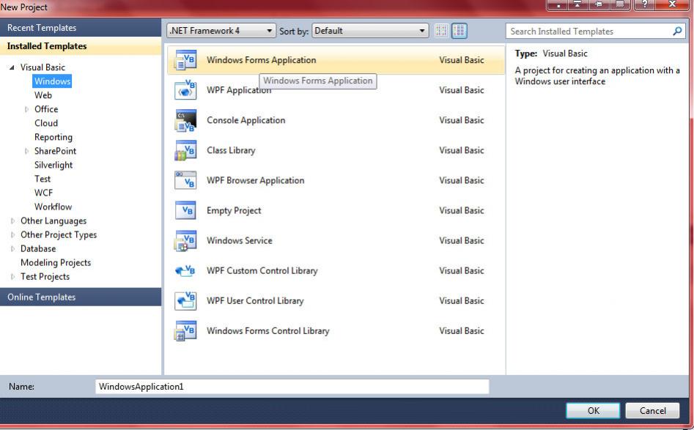The image size is (694, 430).
Task: Select the Silverlight category
Action: pyautogui.click(x=53, y=165)
